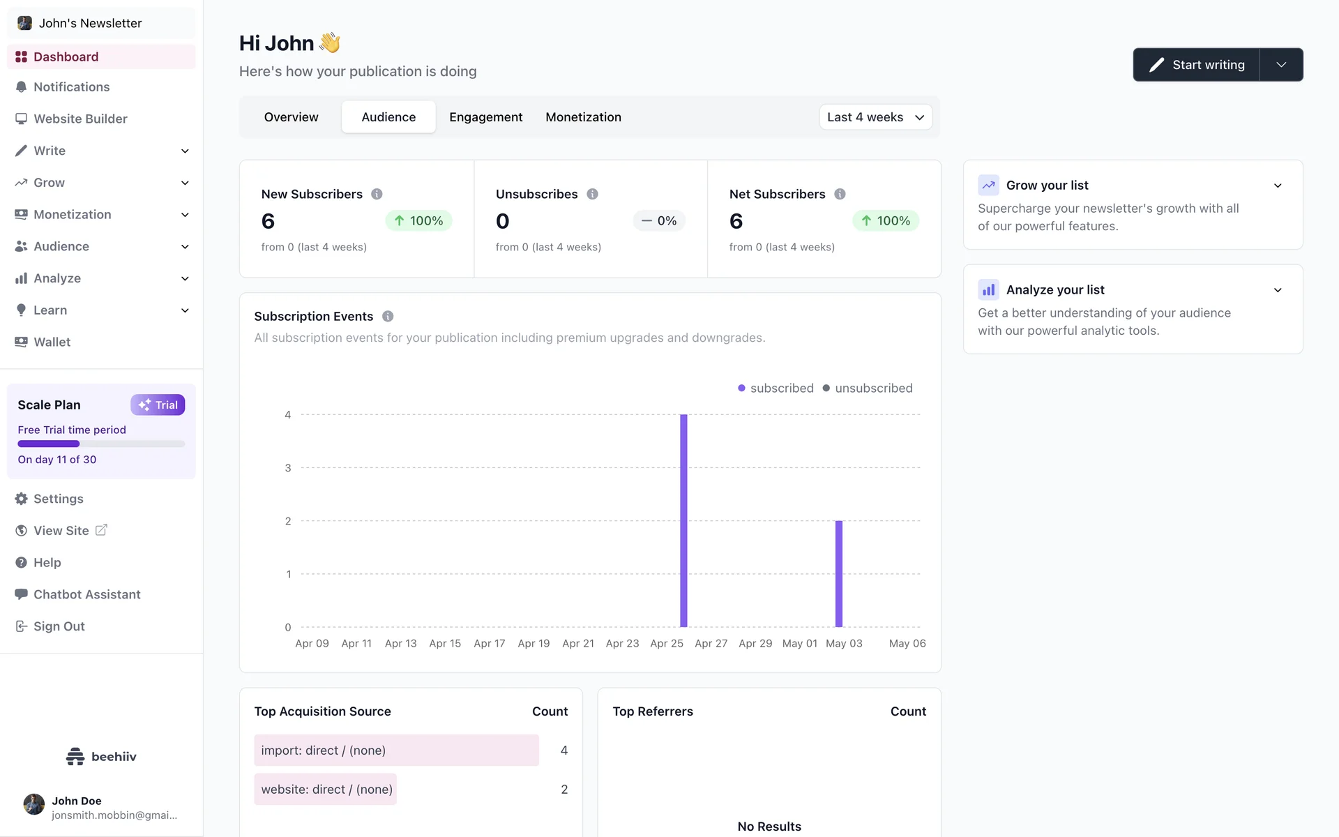The image size is (1339, 837).
Task: Expand the Analyze sidebar menu chevron
Action: pos(185,279)
